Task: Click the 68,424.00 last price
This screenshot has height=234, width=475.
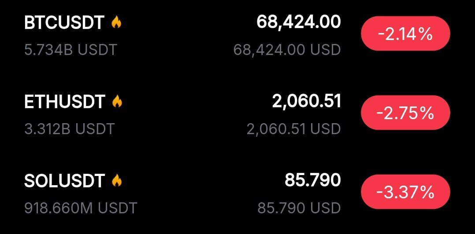Action: click(x=298, y=22)
